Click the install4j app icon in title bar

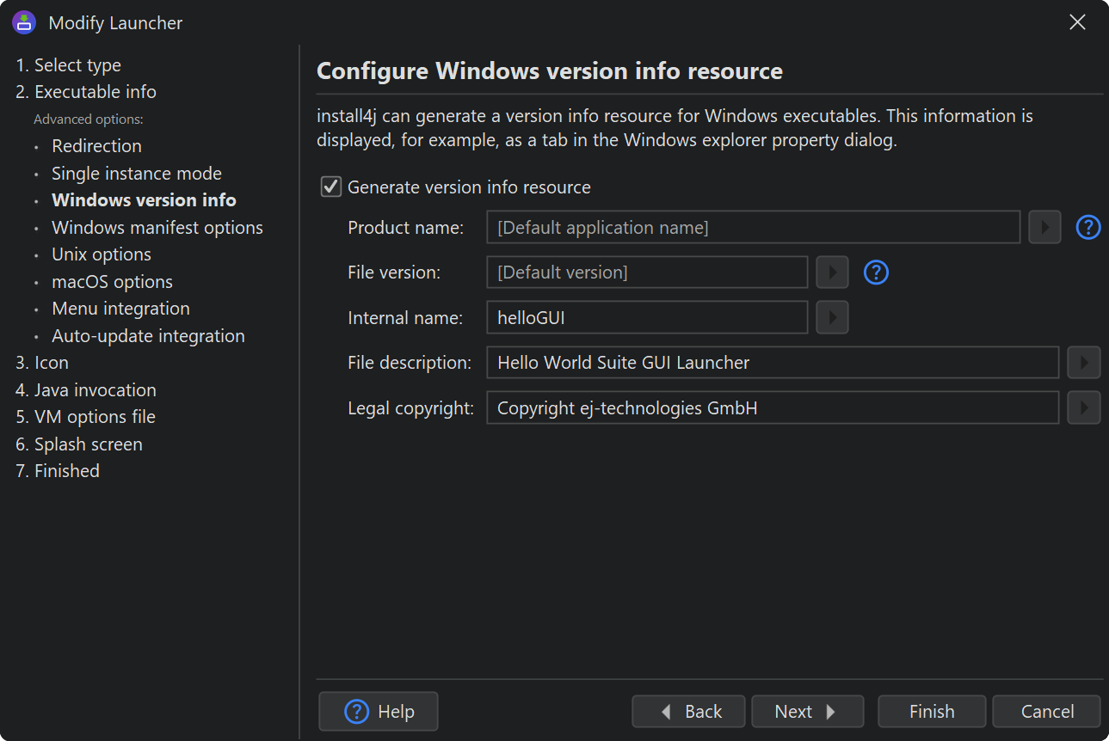coord(24,23)
